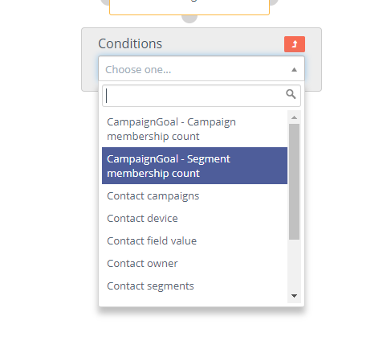Choose the 'Contact device' condition

(194, 218)
